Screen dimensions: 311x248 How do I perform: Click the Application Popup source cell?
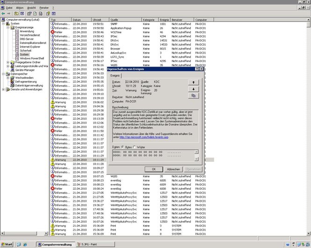[121, 28]
